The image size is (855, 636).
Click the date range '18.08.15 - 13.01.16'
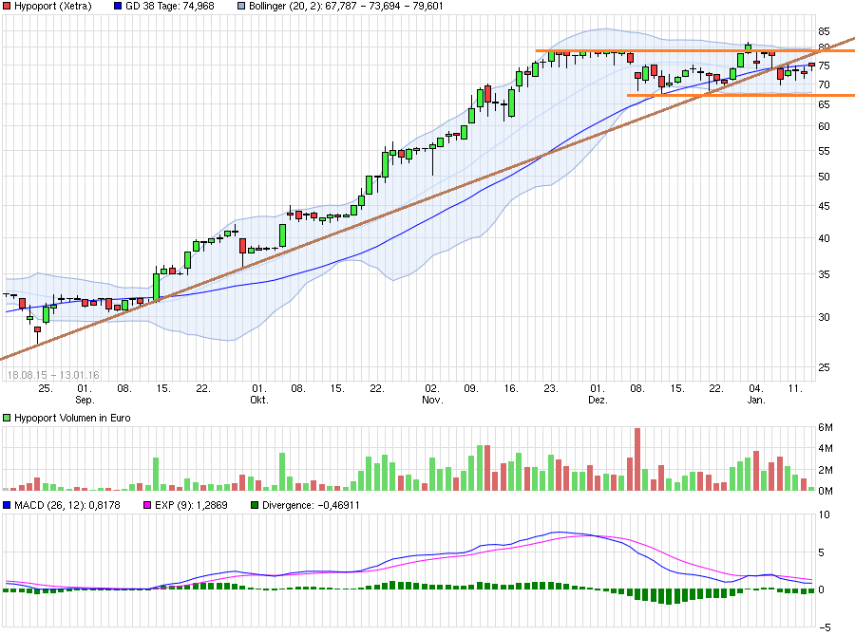pos(53,375)
